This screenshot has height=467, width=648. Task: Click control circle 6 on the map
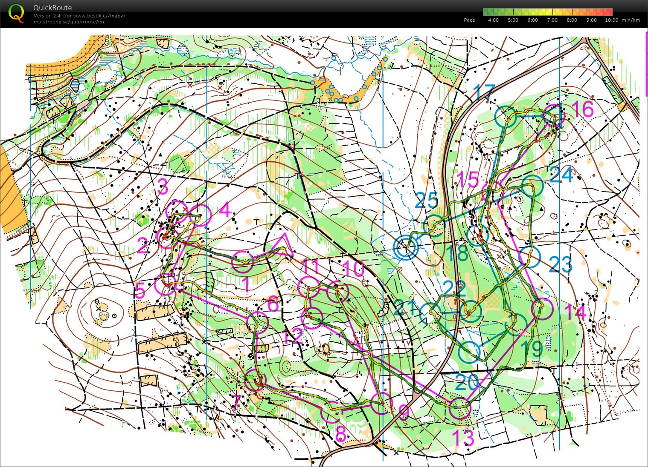click(x=258, y=322)
